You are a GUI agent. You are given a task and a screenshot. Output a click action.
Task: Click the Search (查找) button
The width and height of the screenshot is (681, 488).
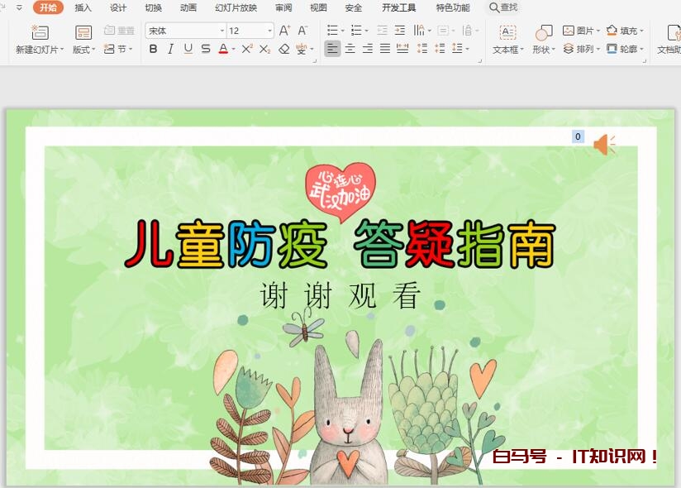[503, 7]
